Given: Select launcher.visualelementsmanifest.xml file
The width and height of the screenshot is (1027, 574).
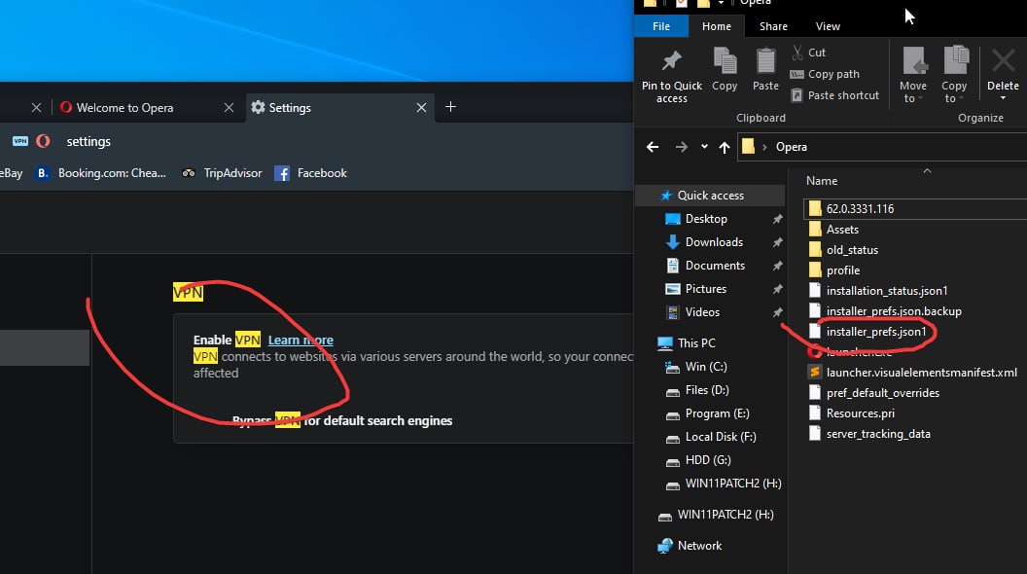Looking at the screenshot, I should click(x=921, y=373).
